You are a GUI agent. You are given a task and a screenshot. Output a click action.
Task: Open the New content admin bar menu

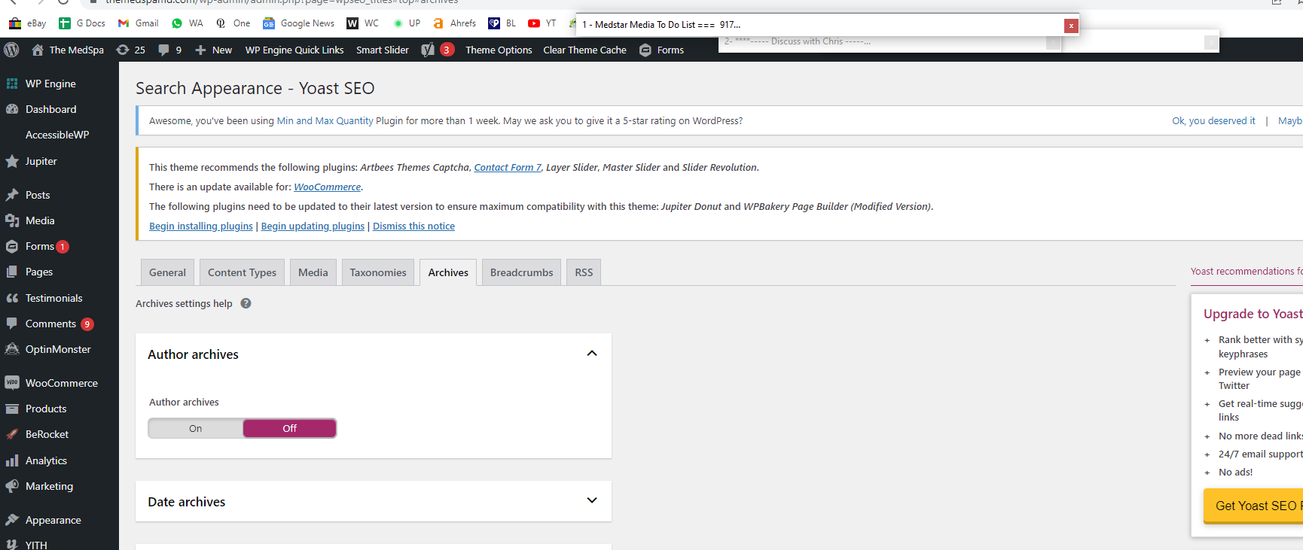tap(214, 50)
